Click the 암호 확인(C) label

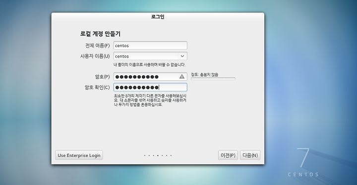click(x=97, y=87)
